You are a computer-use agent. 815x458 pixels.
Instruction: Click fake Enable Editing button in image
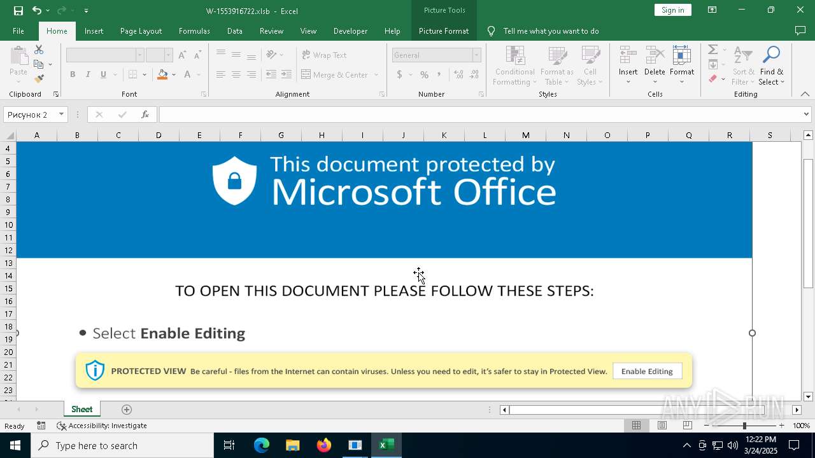(x=647, y=371)
